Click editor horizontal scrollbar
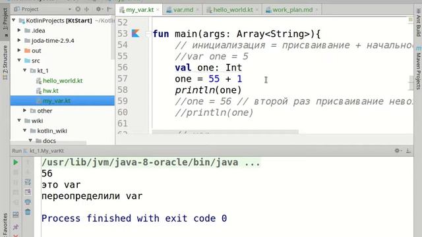Viewport: 422px width, 237px height. tap(225, 132)
